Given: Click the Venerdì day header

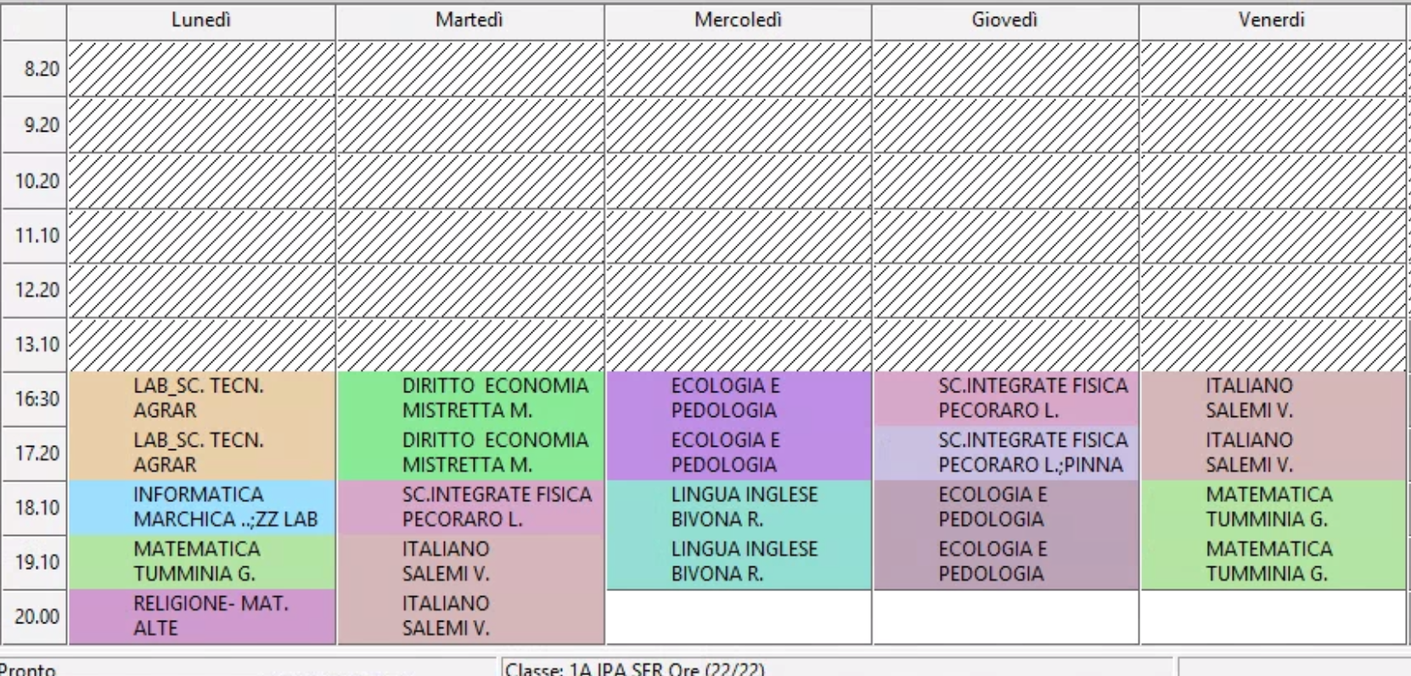Looking at the screenshot, I should pyautogui.click(x=1272, y=20).
